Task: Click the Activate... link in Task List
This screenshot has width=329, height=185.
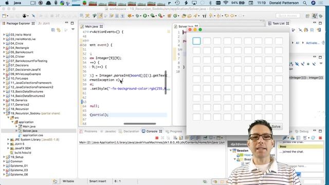Action: point(312,43)
